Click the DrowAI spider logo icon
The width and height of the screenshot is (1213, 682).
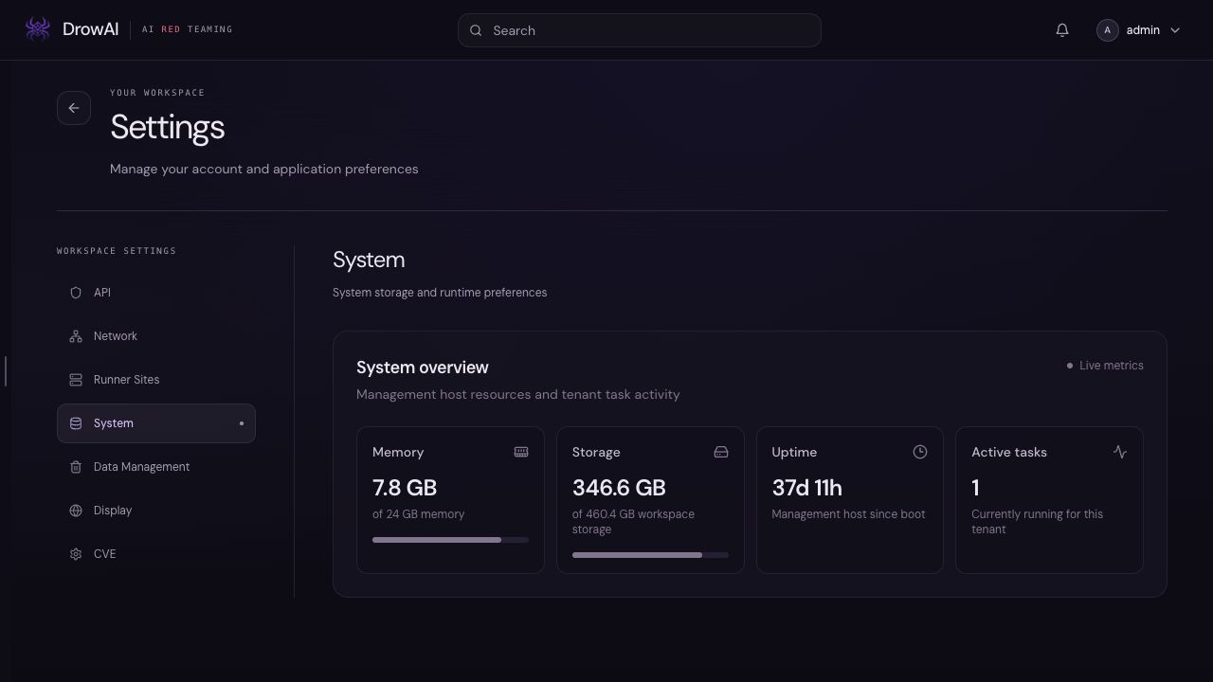tap(38, 29)
